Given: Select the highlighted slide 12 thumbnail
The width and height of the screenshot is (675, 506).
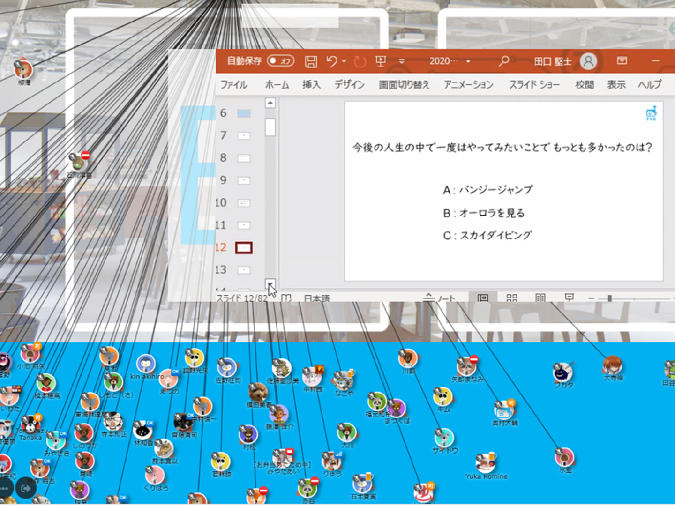Looking at the screenshot, I should coord(244,247).
